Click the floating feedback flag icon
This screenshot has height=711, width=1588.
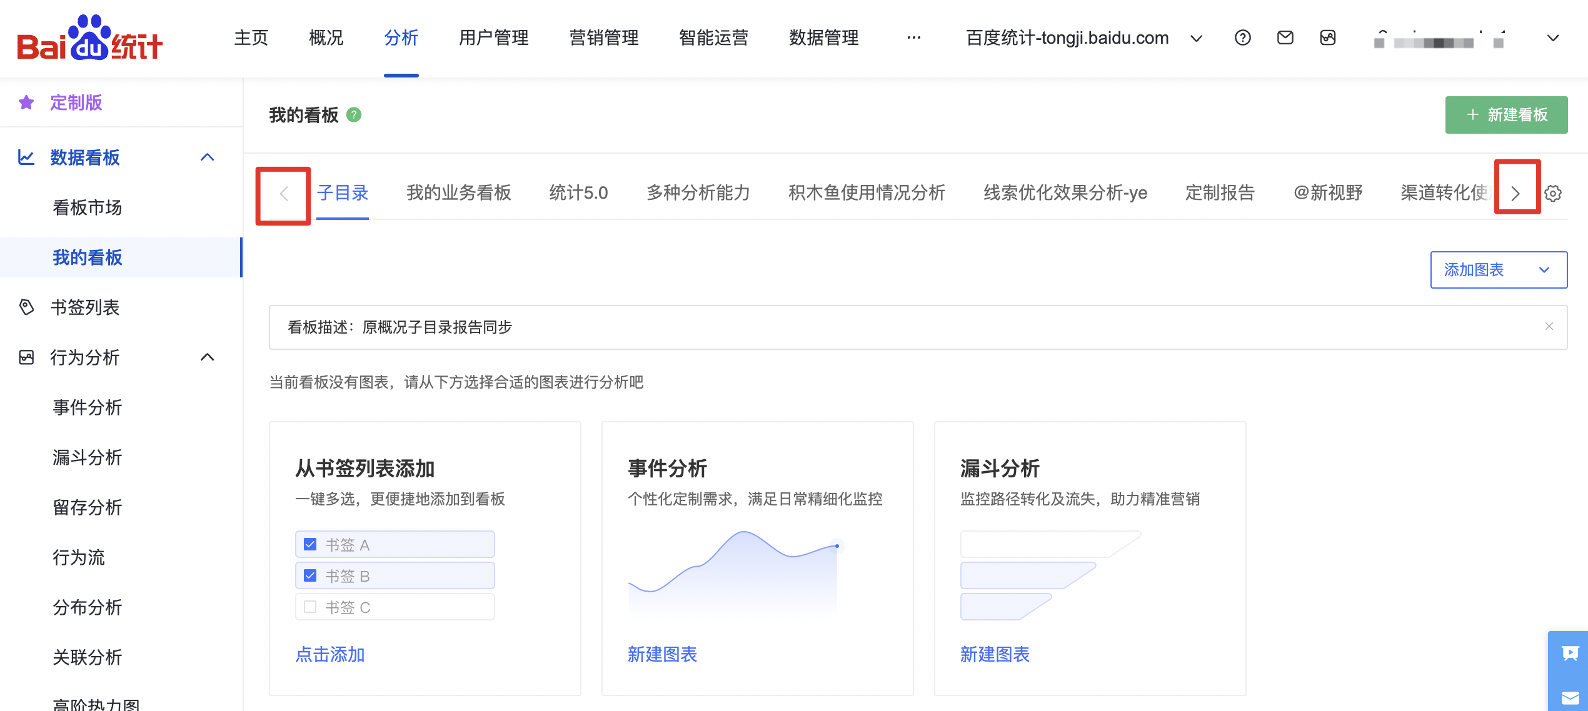pos(1570,654)
